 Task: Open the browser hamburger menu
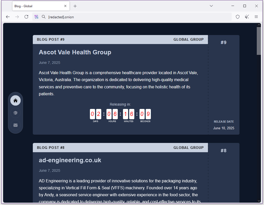coord(256,17)
